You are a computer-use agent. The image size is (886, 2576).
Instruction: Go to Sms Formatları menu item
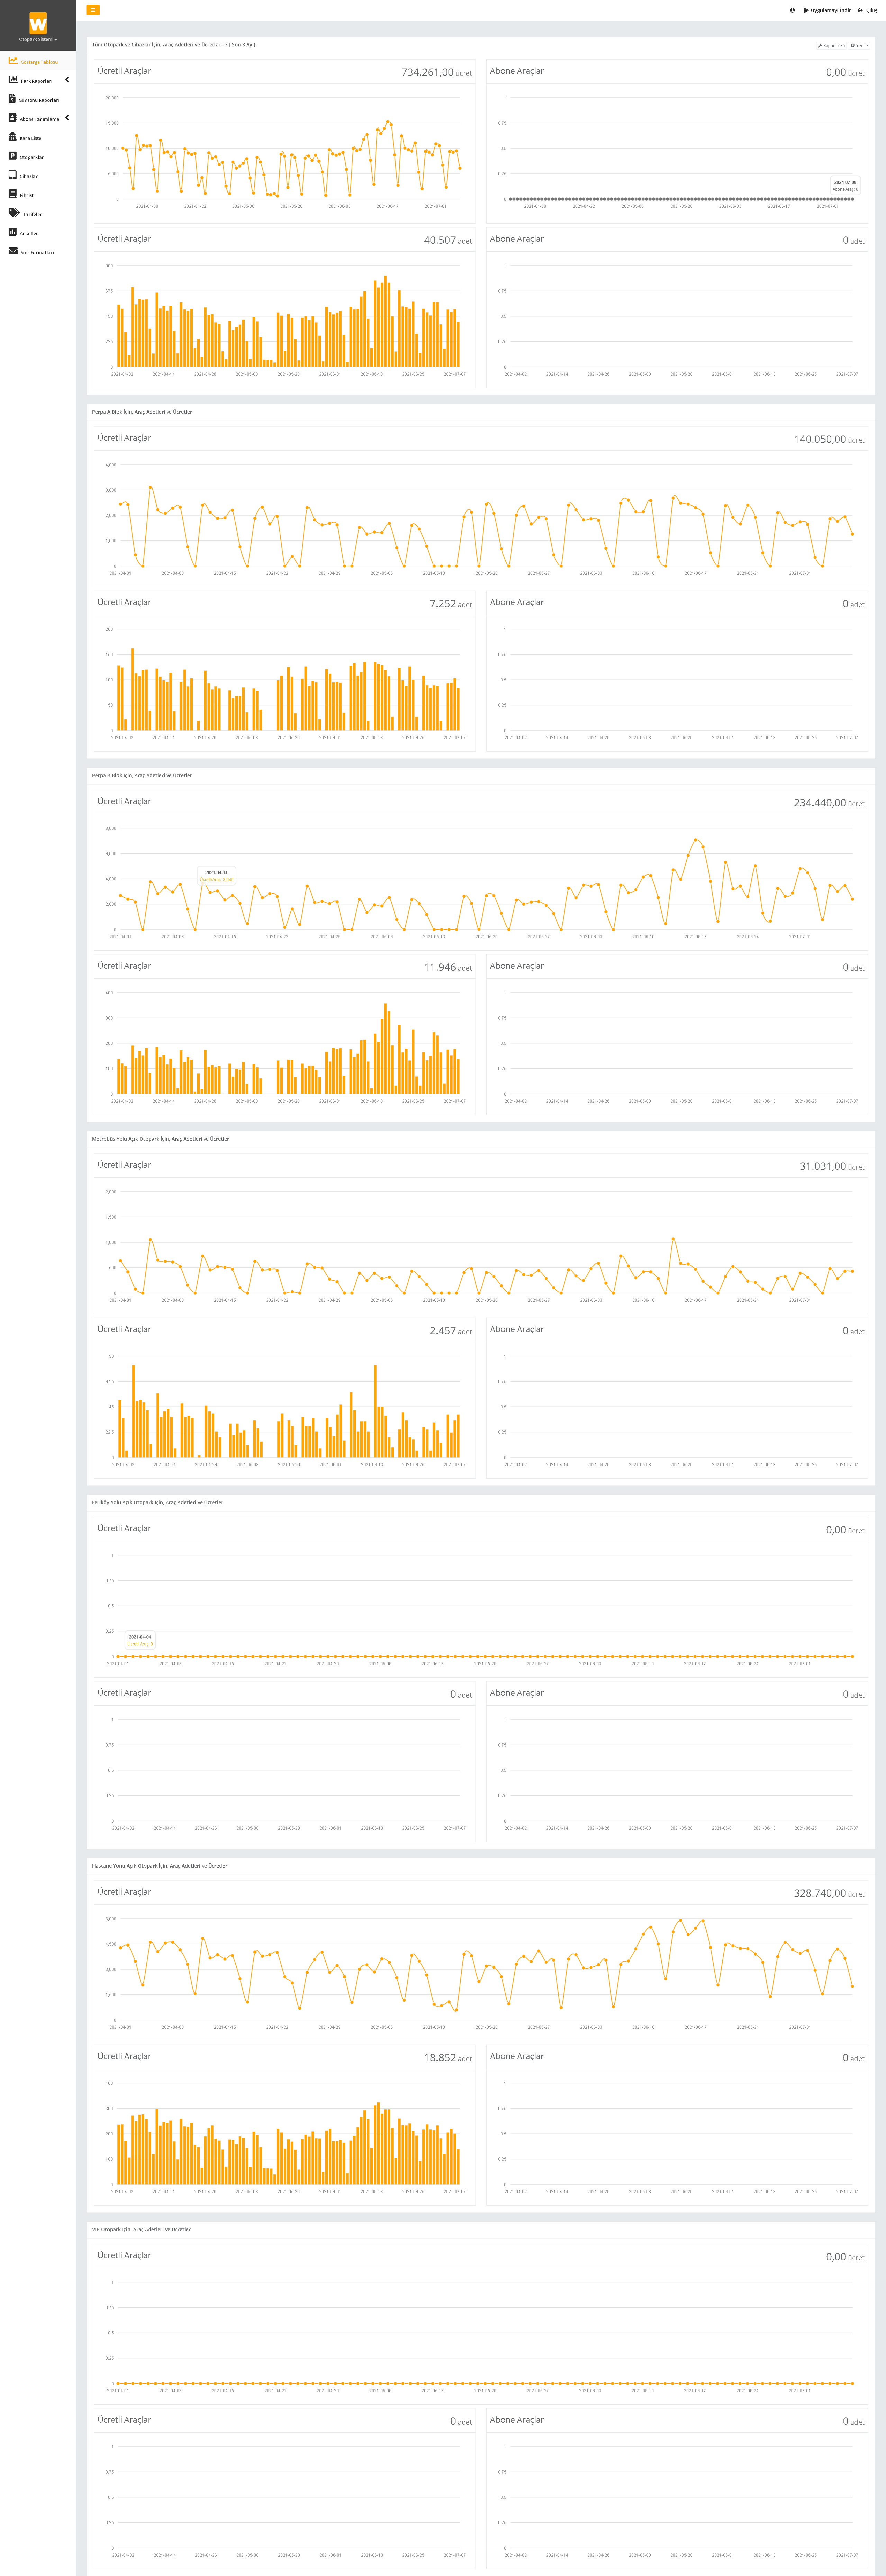click(37, 252)
